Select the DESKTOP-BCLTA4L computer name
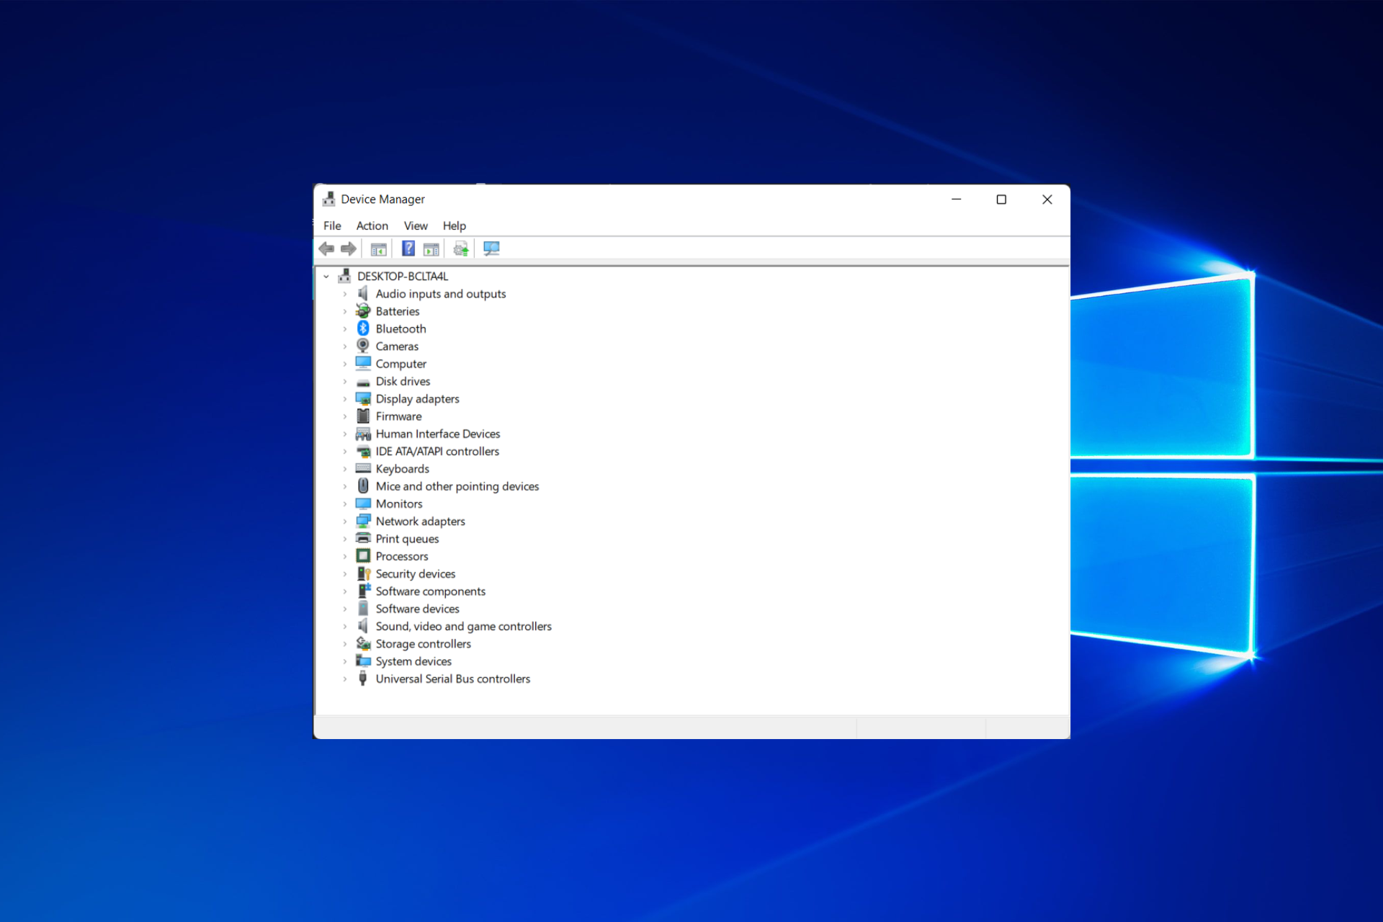Viewport: 1383px width, 922px height. [403, 276]
